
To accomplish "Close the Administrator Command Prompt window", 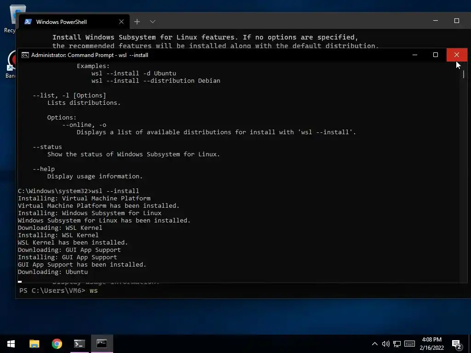I will point(457,55).
